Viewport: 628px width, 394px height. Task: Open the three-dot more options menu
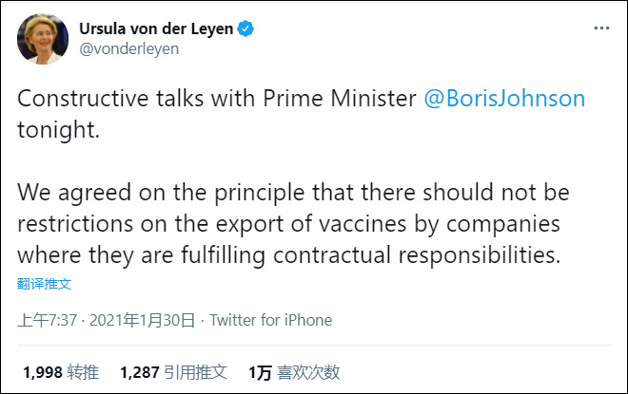click(x=600, y=29)
